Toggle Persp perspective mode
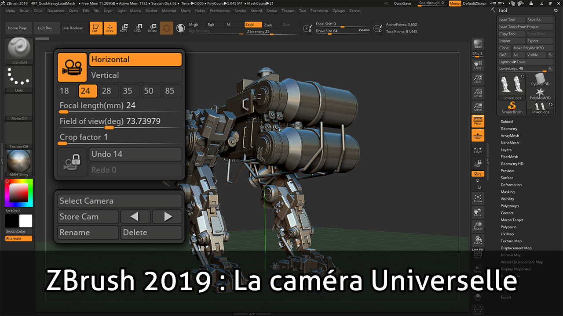The width and height of the screenshot is (563, 316). (478, 121)
